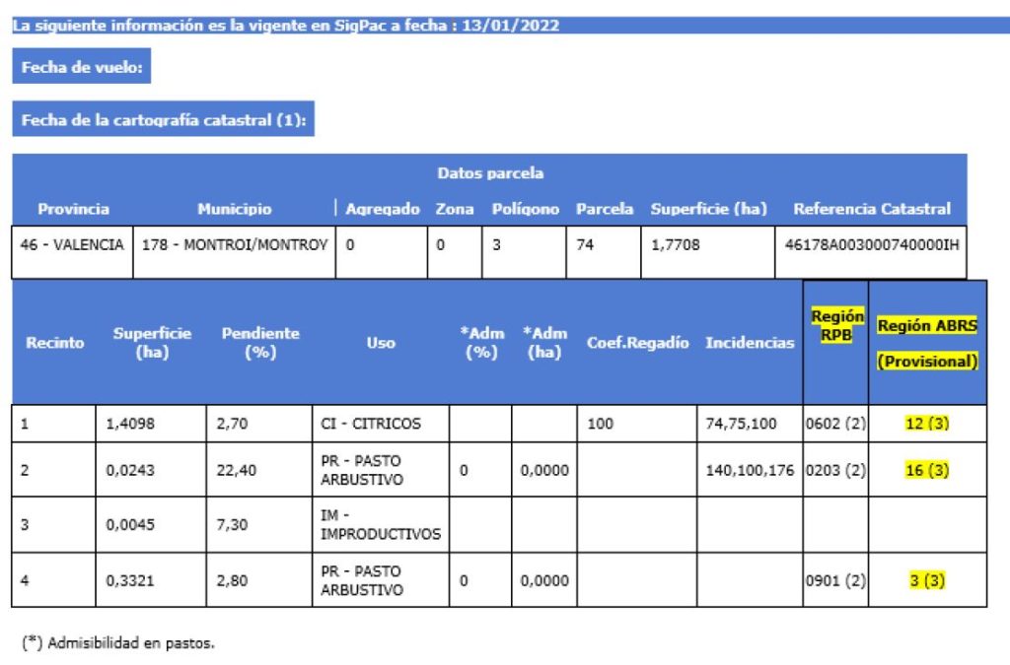1010x665 pixels.
Task: Click the "Pendiente (%)" column header
Action: coord(260,343)
